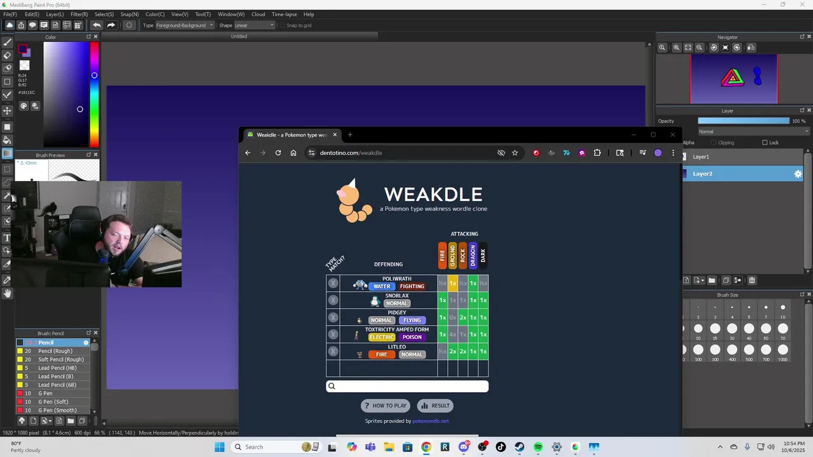Click the Redo arrow in the top toolbar
This screenshot has width=813, height=457.
[x=111, y=25]
